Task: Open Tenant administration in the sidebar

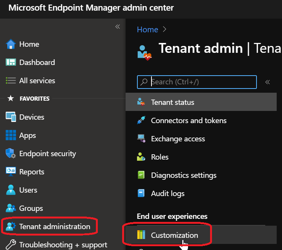Action: (x=54, y=227)
